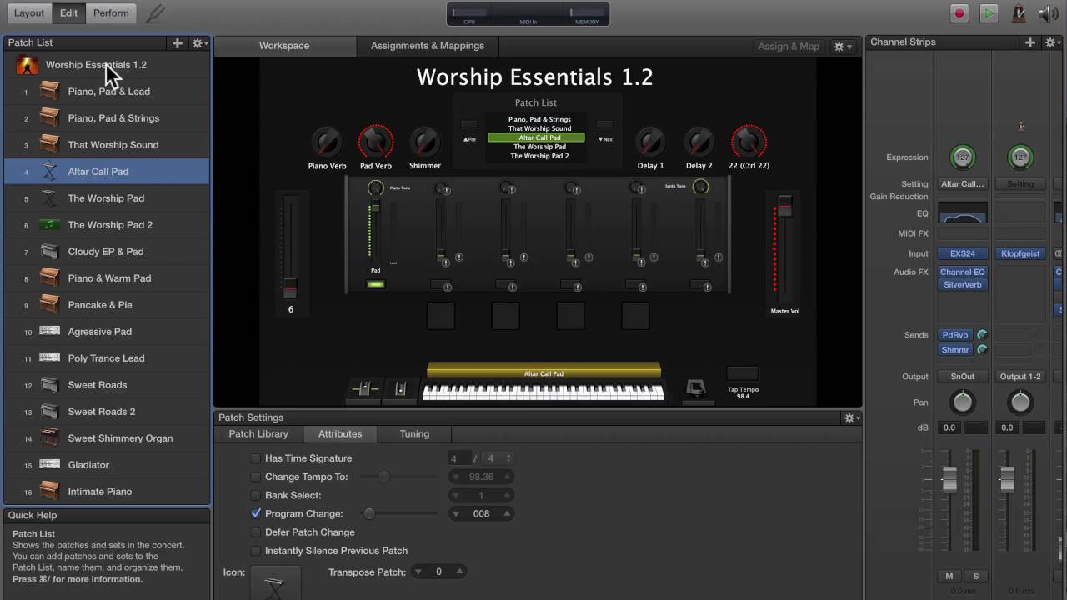Add a new patch to the Patch List
Image resolution: width=1067 pixels, height=600 pixels.
click(177, 42)
